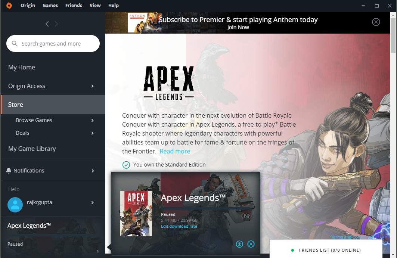Viewport: 397px width, 258px height.
Task: Click the Origin logo icon
Action: click(9, 6)
